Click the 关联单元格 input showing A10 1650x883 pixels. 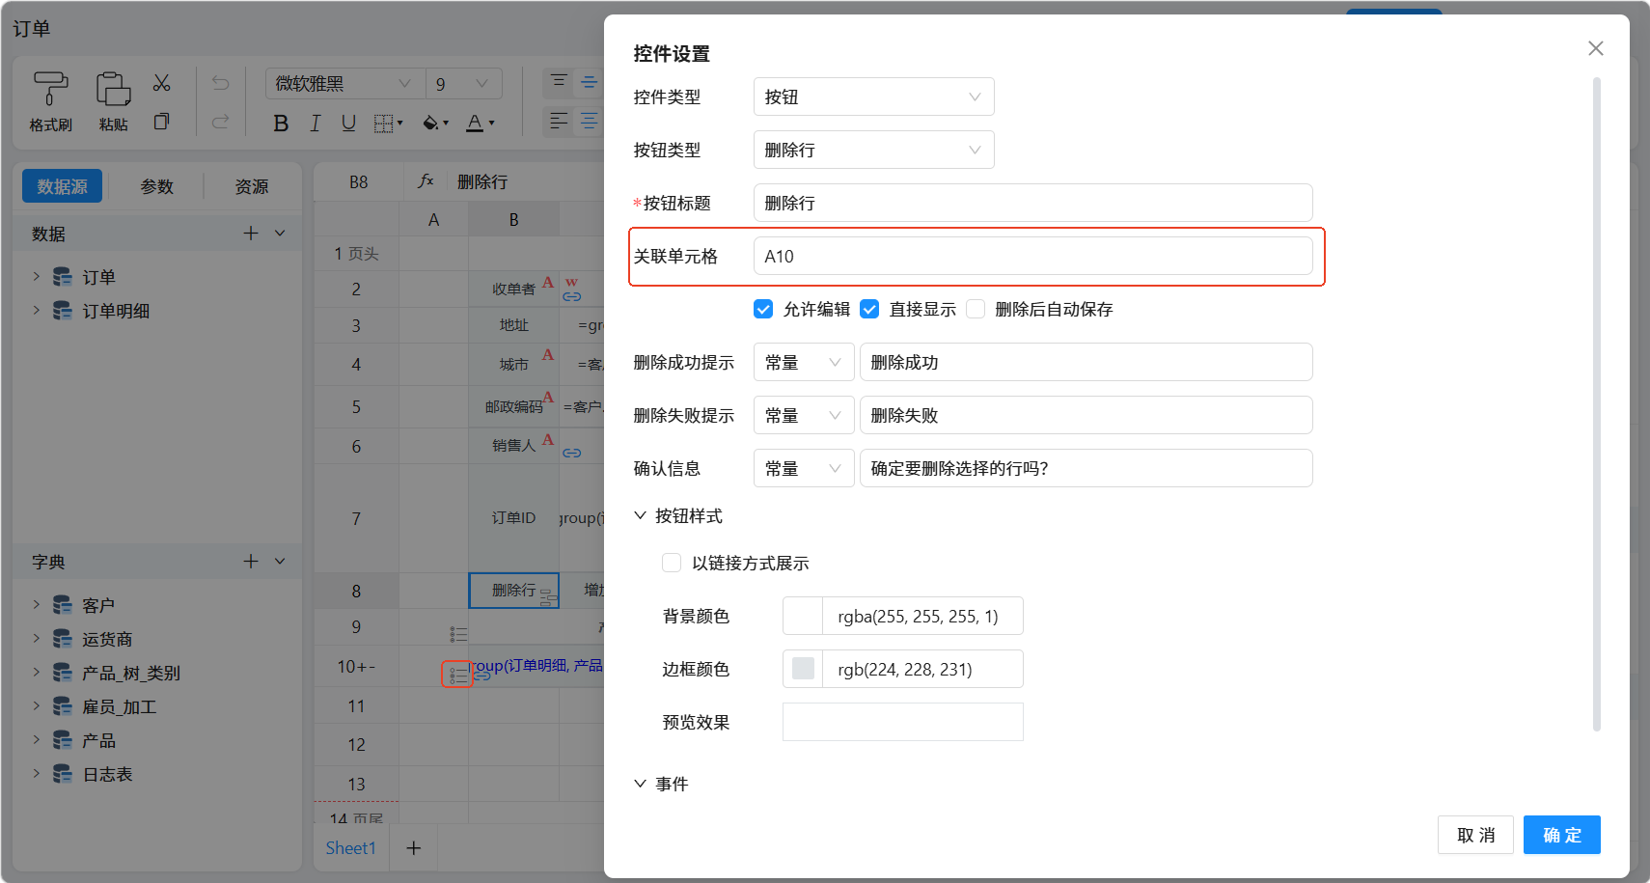1033,256
